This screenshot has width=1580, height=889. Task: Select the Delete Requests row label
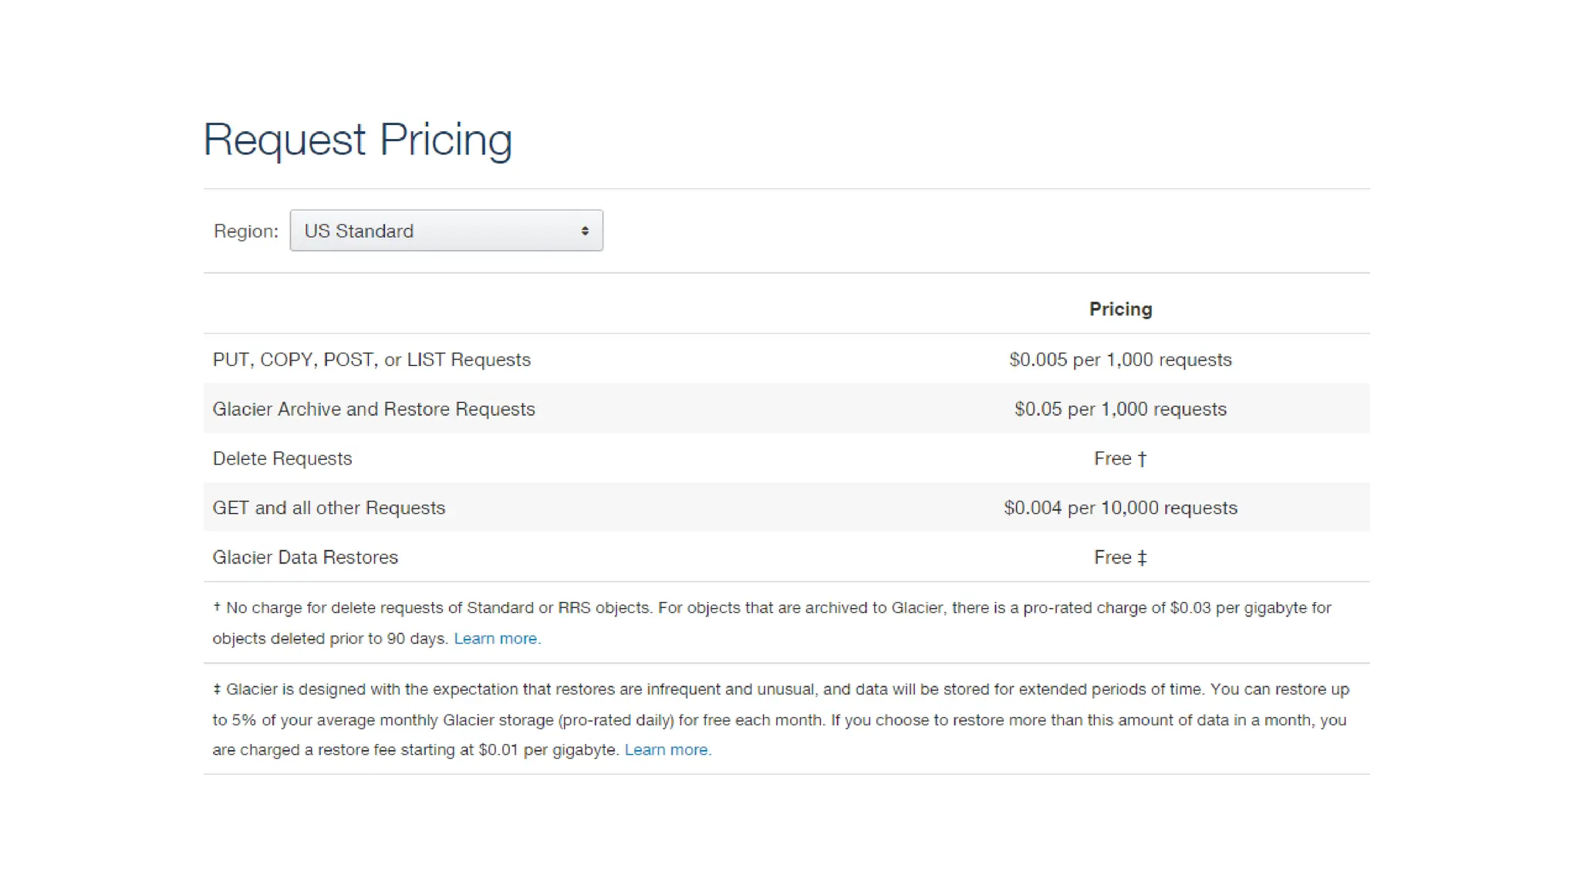282,458
